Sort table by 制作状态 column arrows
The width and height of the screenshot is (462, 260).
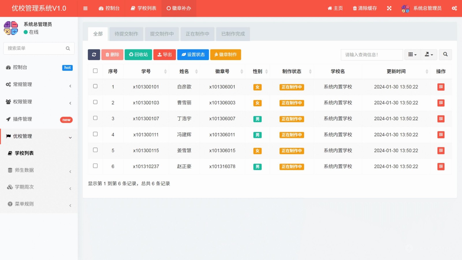pos(310,71)
